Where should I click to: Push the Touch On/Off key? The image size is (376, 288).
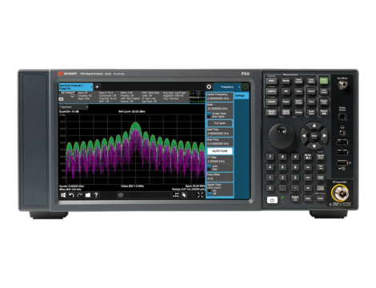[x=320, y=188]
